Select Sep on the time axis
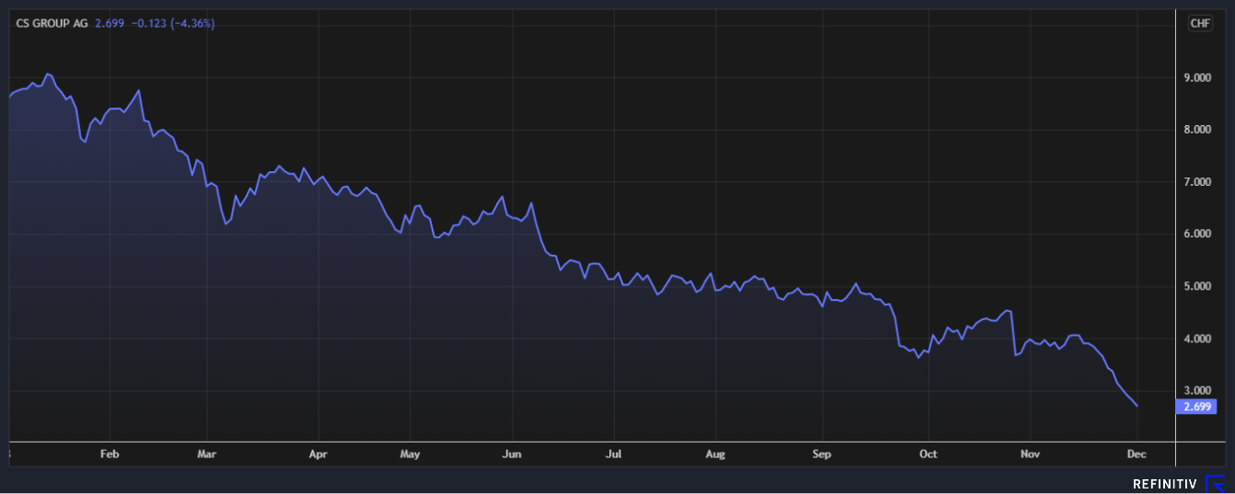This screenshot has width=1235, height=494. 822,454
